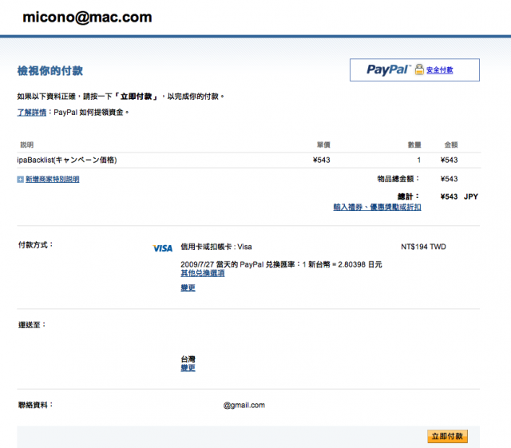Select the NT$194 TWD amount
Image resolution: width=511 pixels, height=448 pixels.
[x=423, y=247]
